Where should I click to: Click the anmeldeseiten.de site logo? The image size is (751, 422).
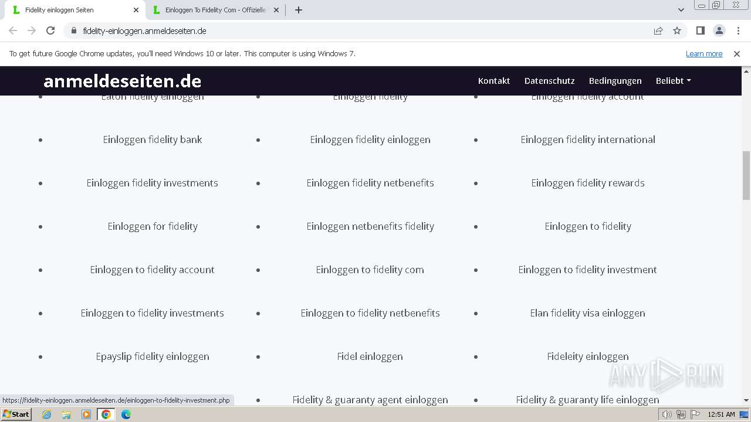point(122,81)
